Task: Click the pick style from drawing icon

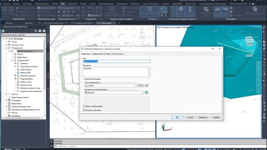Action: click(146, 85)
